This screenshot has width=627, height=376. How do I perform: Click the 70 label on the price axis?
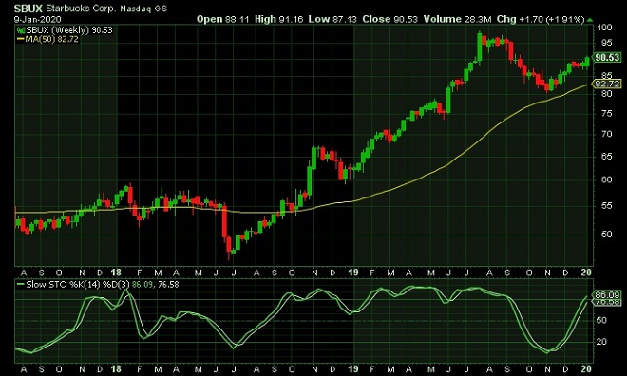pos(606,134)
